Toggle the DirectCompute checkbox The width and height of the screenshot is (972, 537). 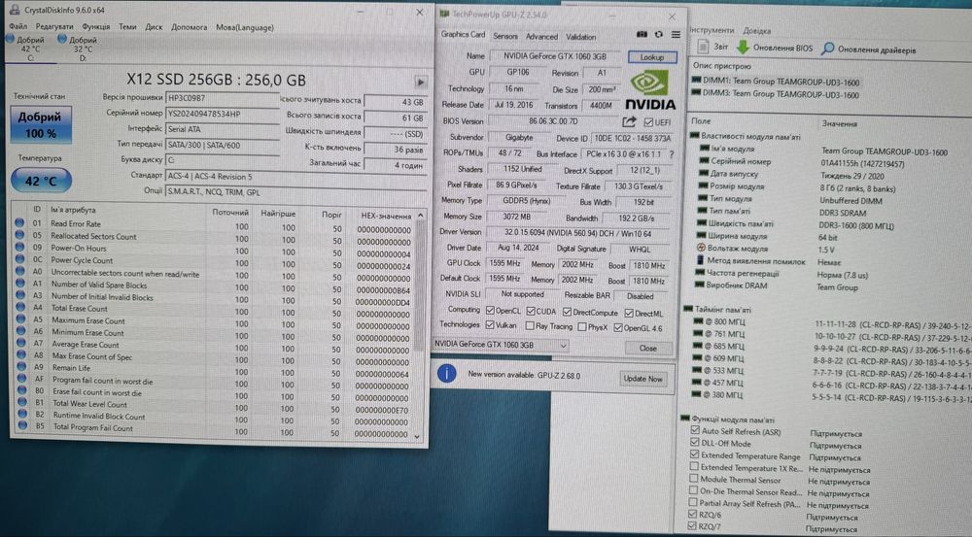pyautogui.click(x=567, y=312)
